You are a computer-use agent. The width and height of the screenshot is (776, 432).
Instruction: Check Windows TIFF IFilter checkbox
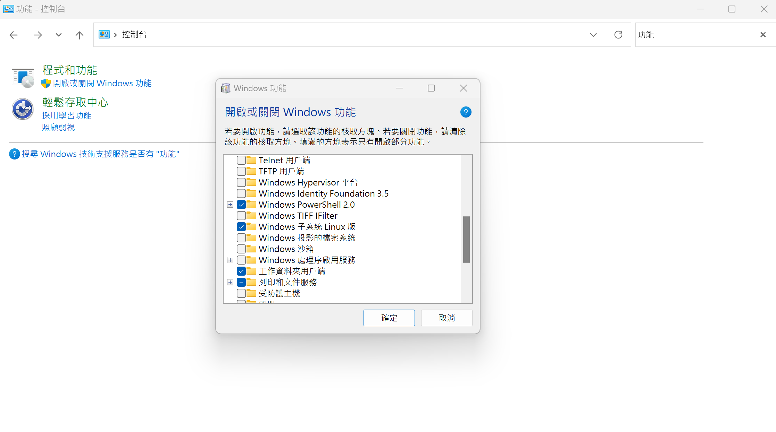tap(241, 216)
